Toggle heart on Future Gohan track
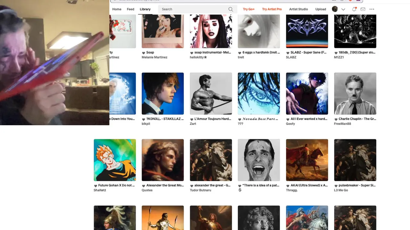Image resolution: width=410 pixels, height=230 pixels. (95, 186)
